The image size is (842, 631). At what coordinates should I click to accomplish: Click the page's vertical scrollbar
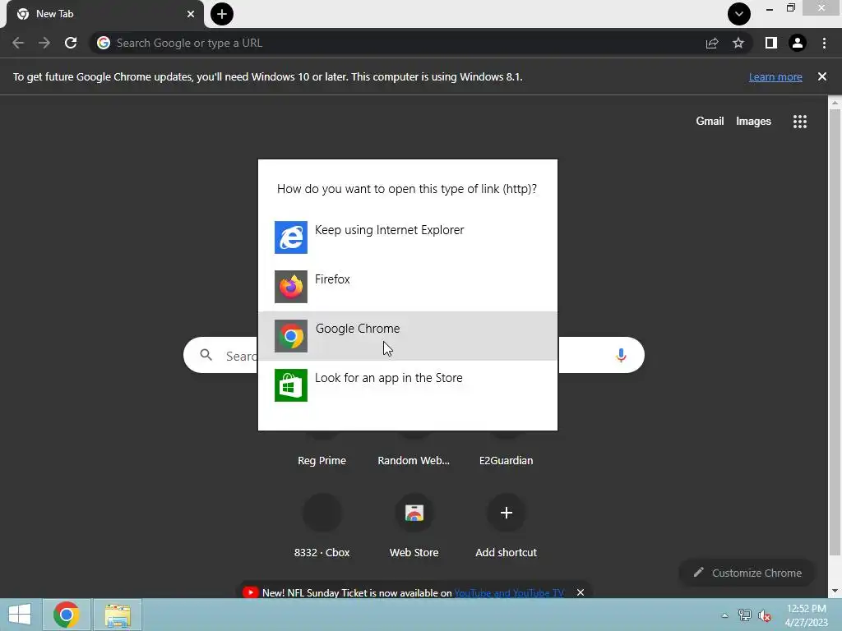tap(835, 333)
